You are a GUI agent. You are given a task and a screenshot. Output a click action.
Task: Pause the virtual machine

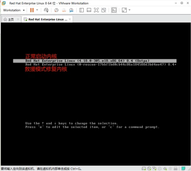(x=32, y=10)
